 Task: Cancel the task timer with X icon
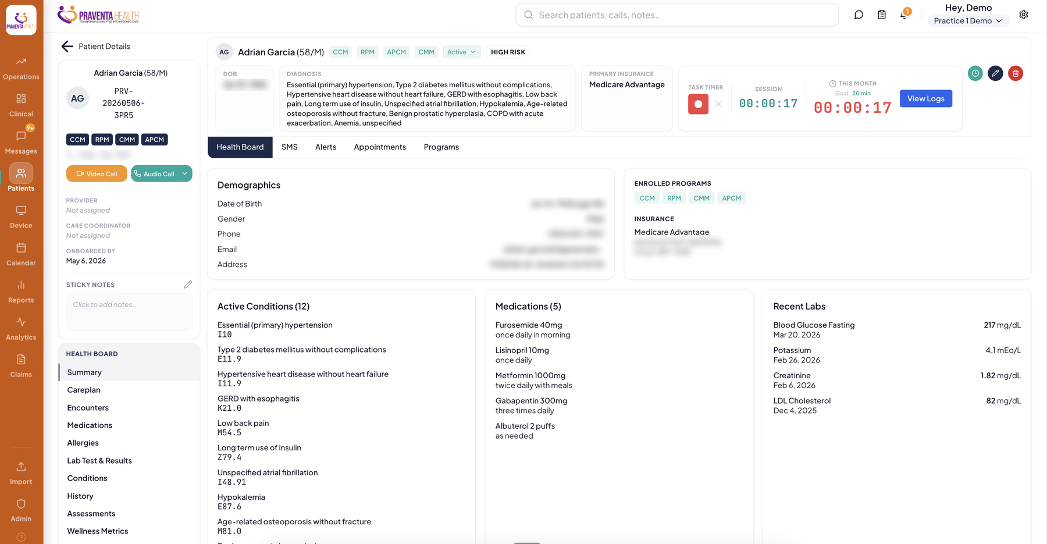[x=718, y=104]
